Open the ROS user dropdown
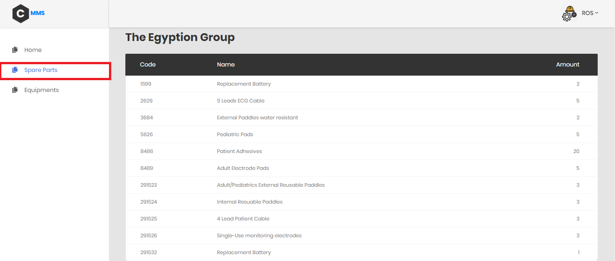 click(x=590, y=13)
